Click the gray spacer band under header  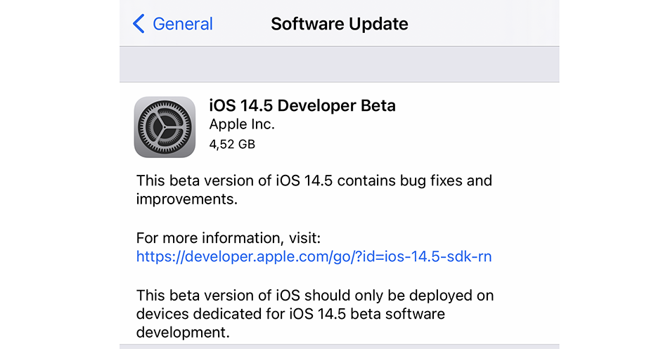point(340,65)
